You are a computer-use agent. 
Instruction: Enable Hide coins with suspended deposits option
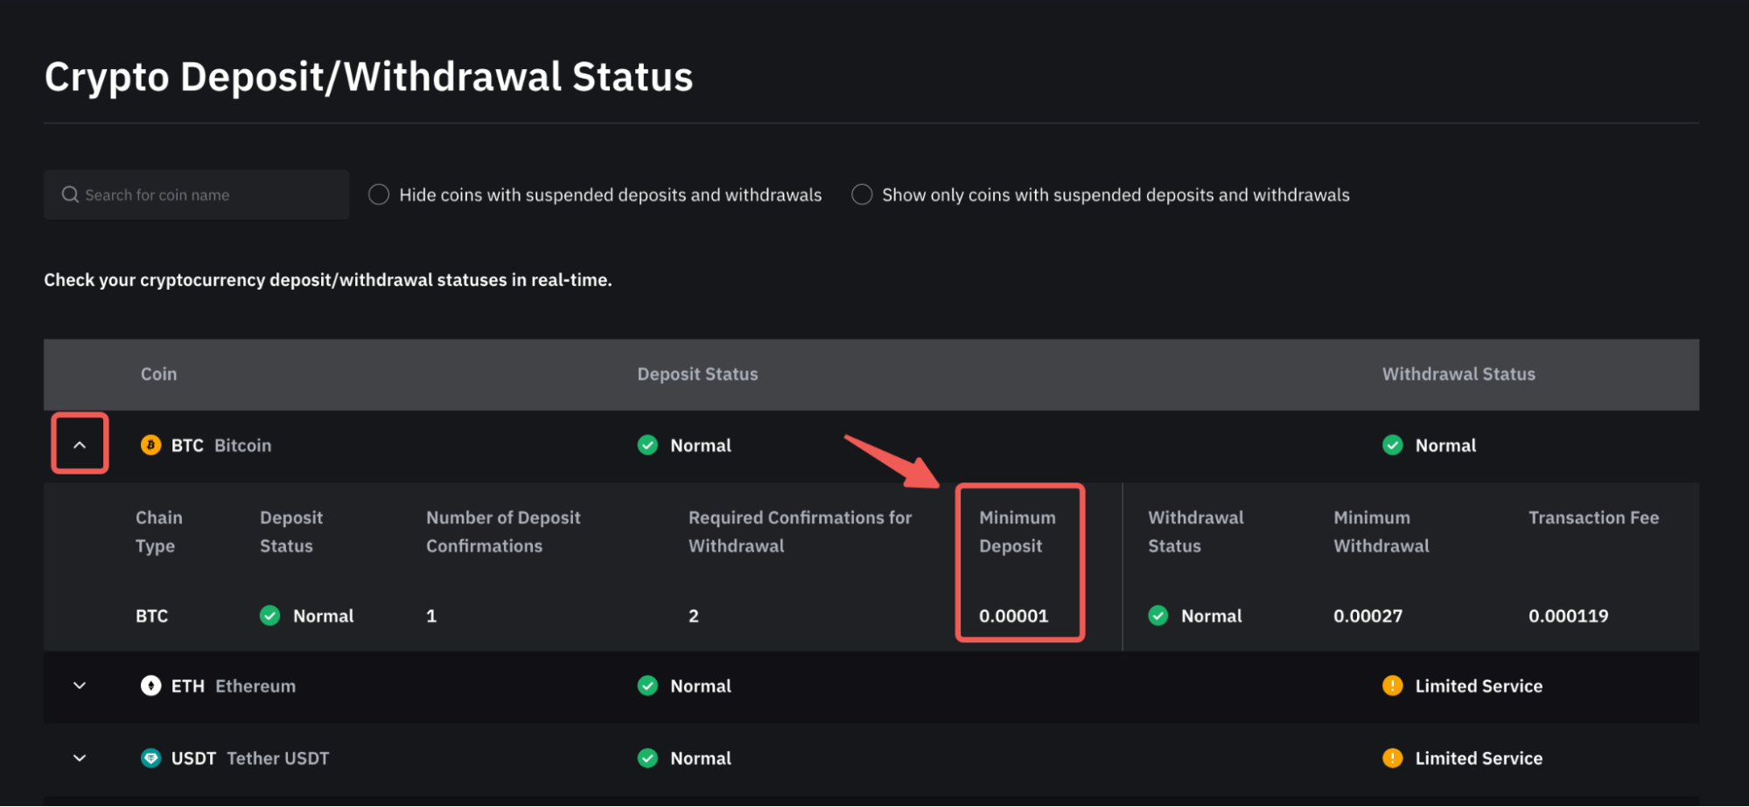tap(379, 194)
